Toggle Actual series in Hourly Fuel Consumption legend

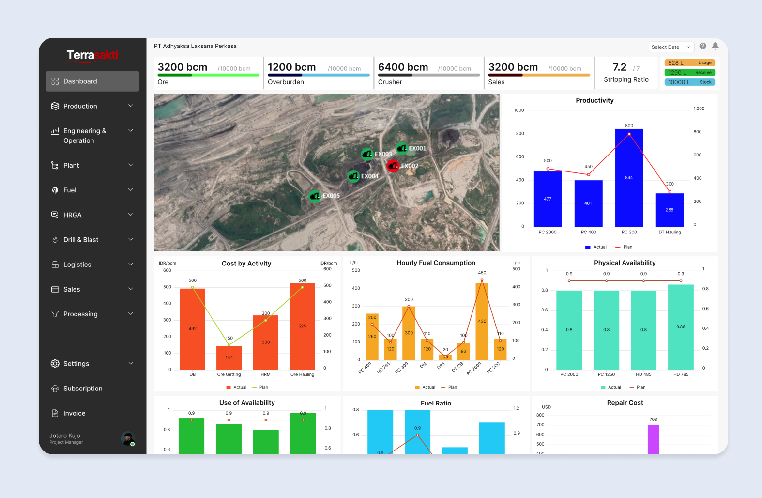tap(425, 387)
